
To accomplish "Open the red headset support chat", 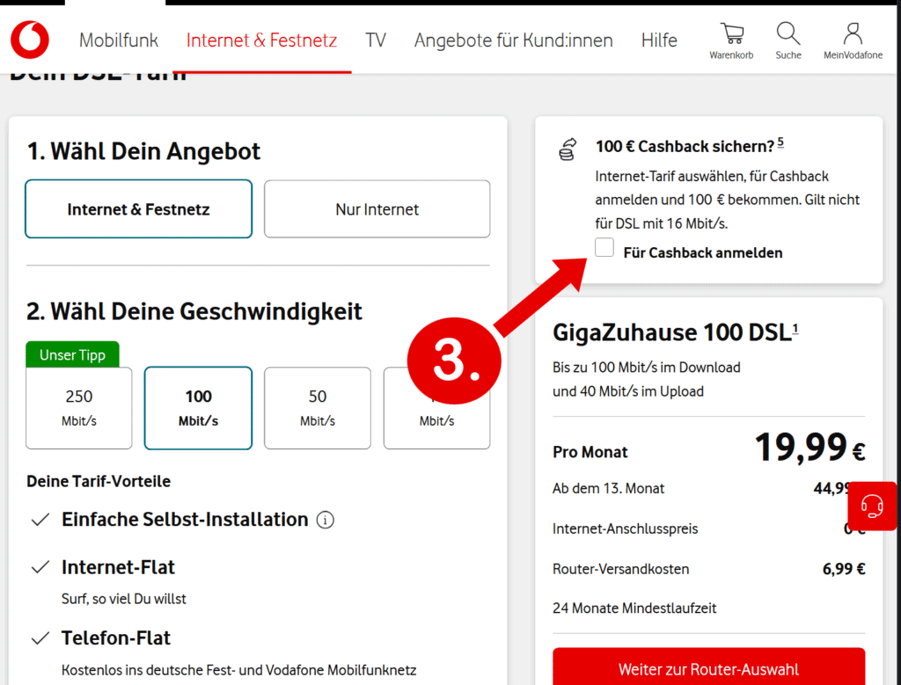I will [x=872, y=506].
